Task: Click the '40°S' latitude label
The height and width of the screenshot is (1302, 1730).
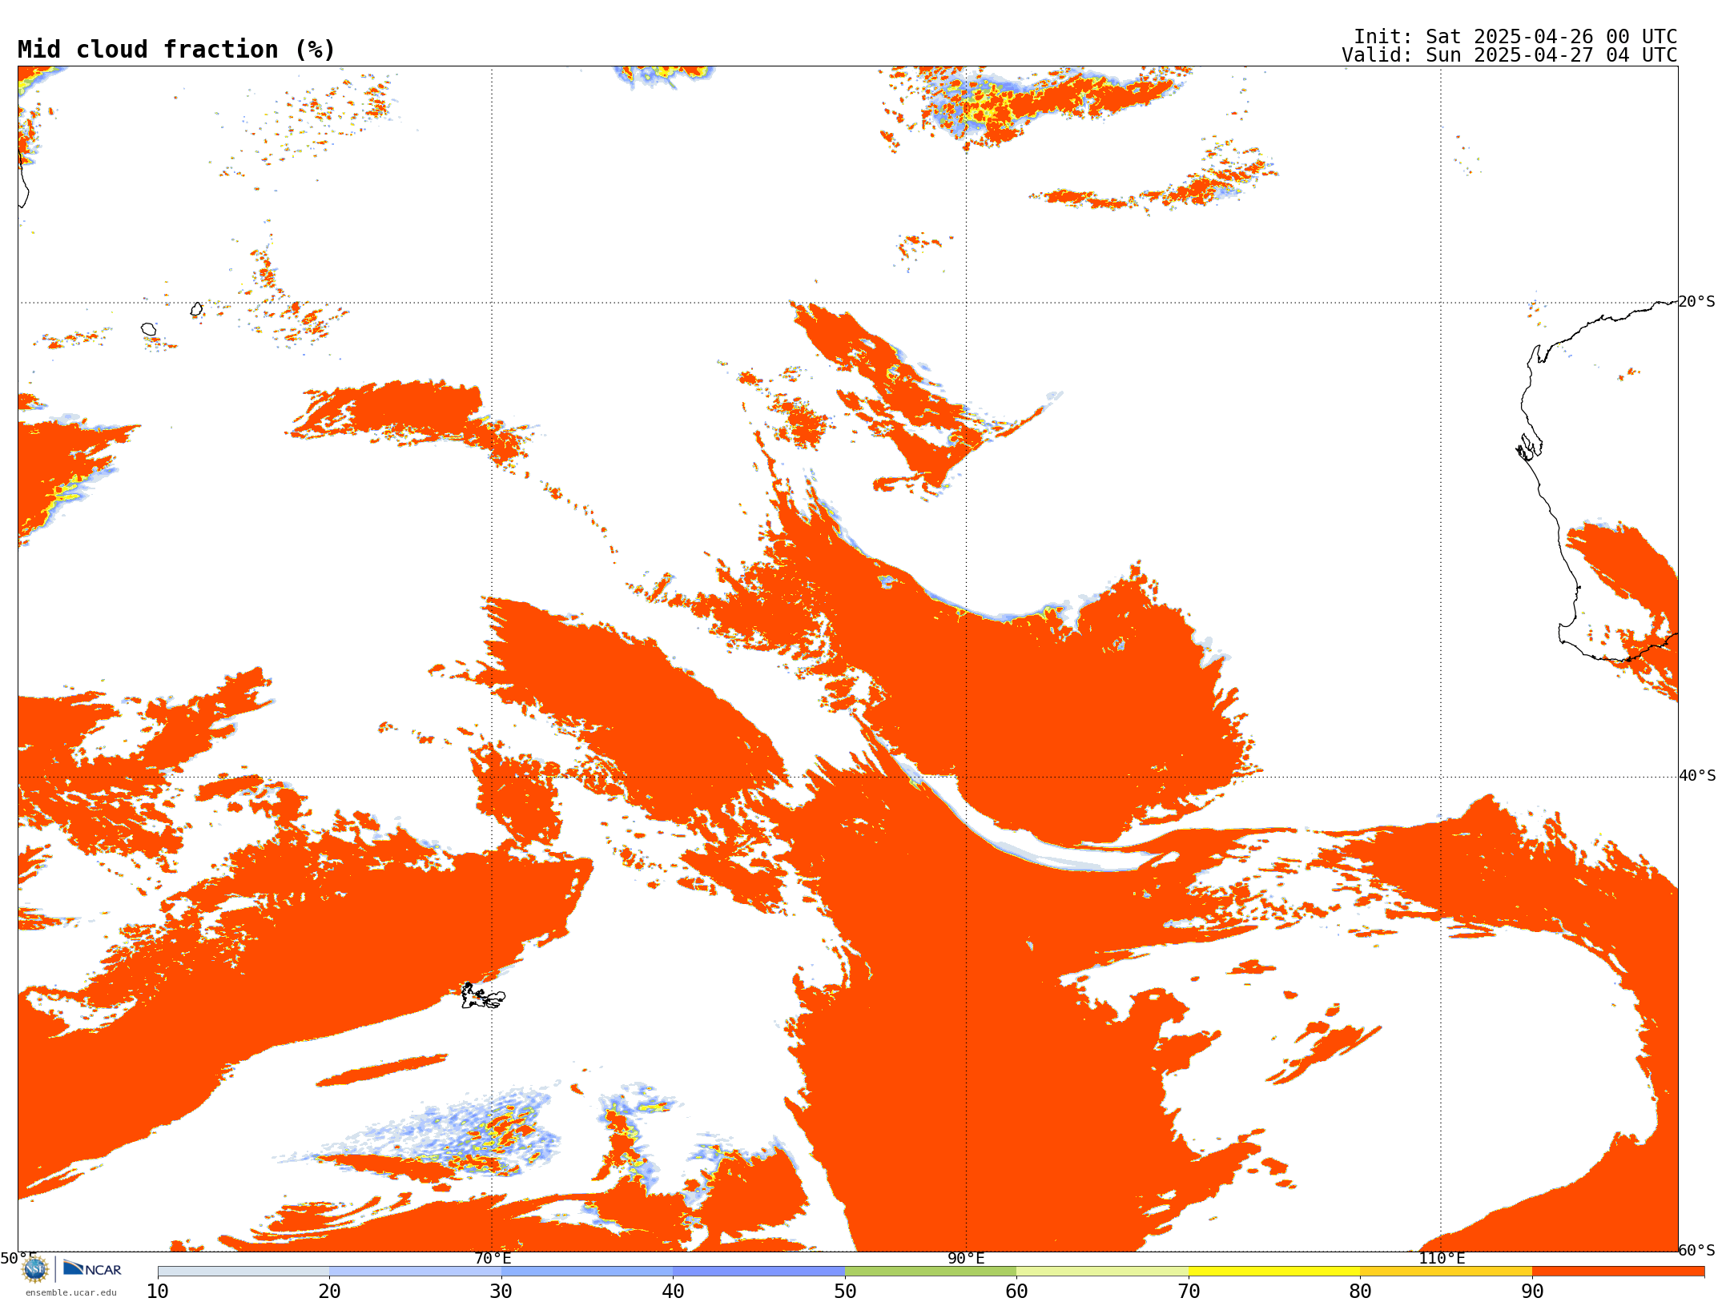Action: 1697,776
